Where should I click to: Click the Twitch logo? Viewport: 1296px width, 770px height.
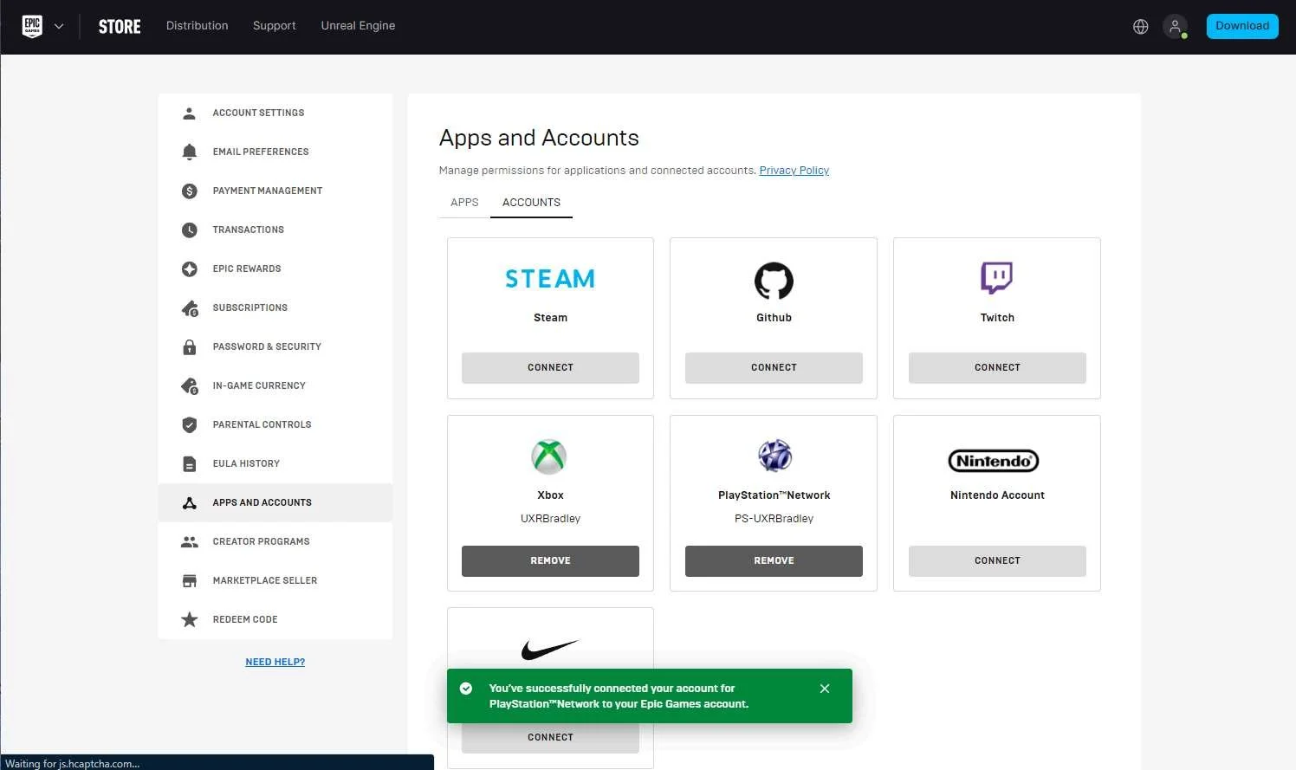click(x=997, y=278)
